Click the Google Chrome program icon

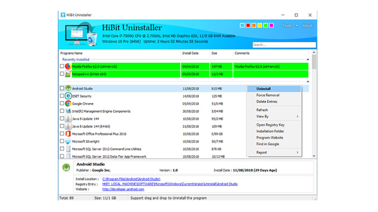pos(68,104)
